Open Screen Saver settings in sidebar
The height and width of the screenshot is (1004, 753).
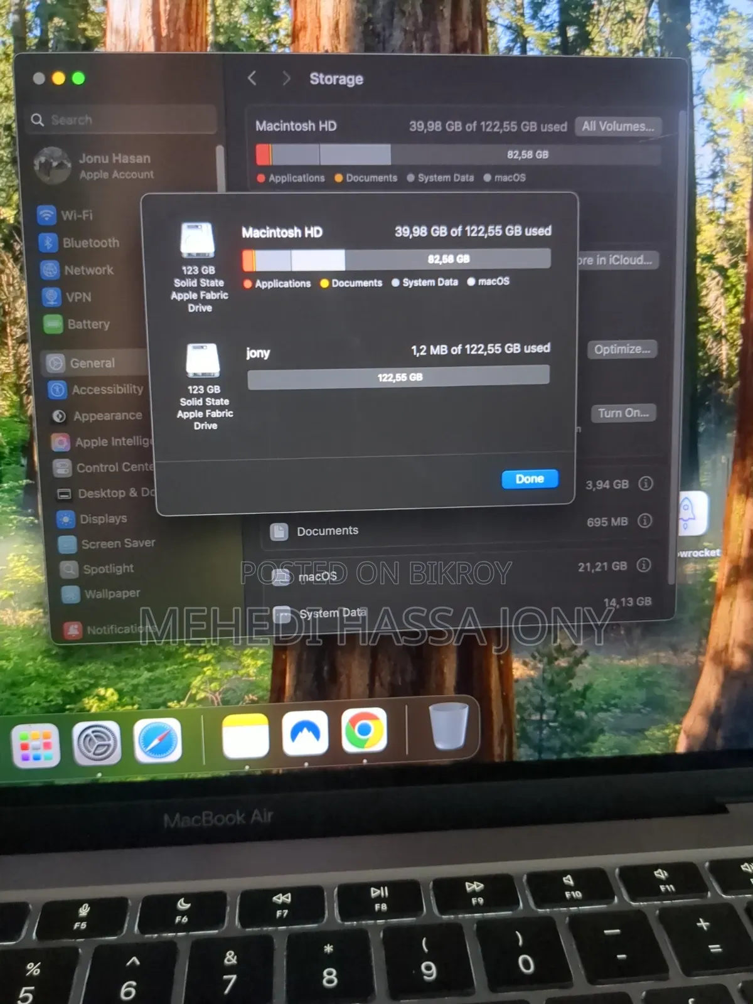point(107,543)
